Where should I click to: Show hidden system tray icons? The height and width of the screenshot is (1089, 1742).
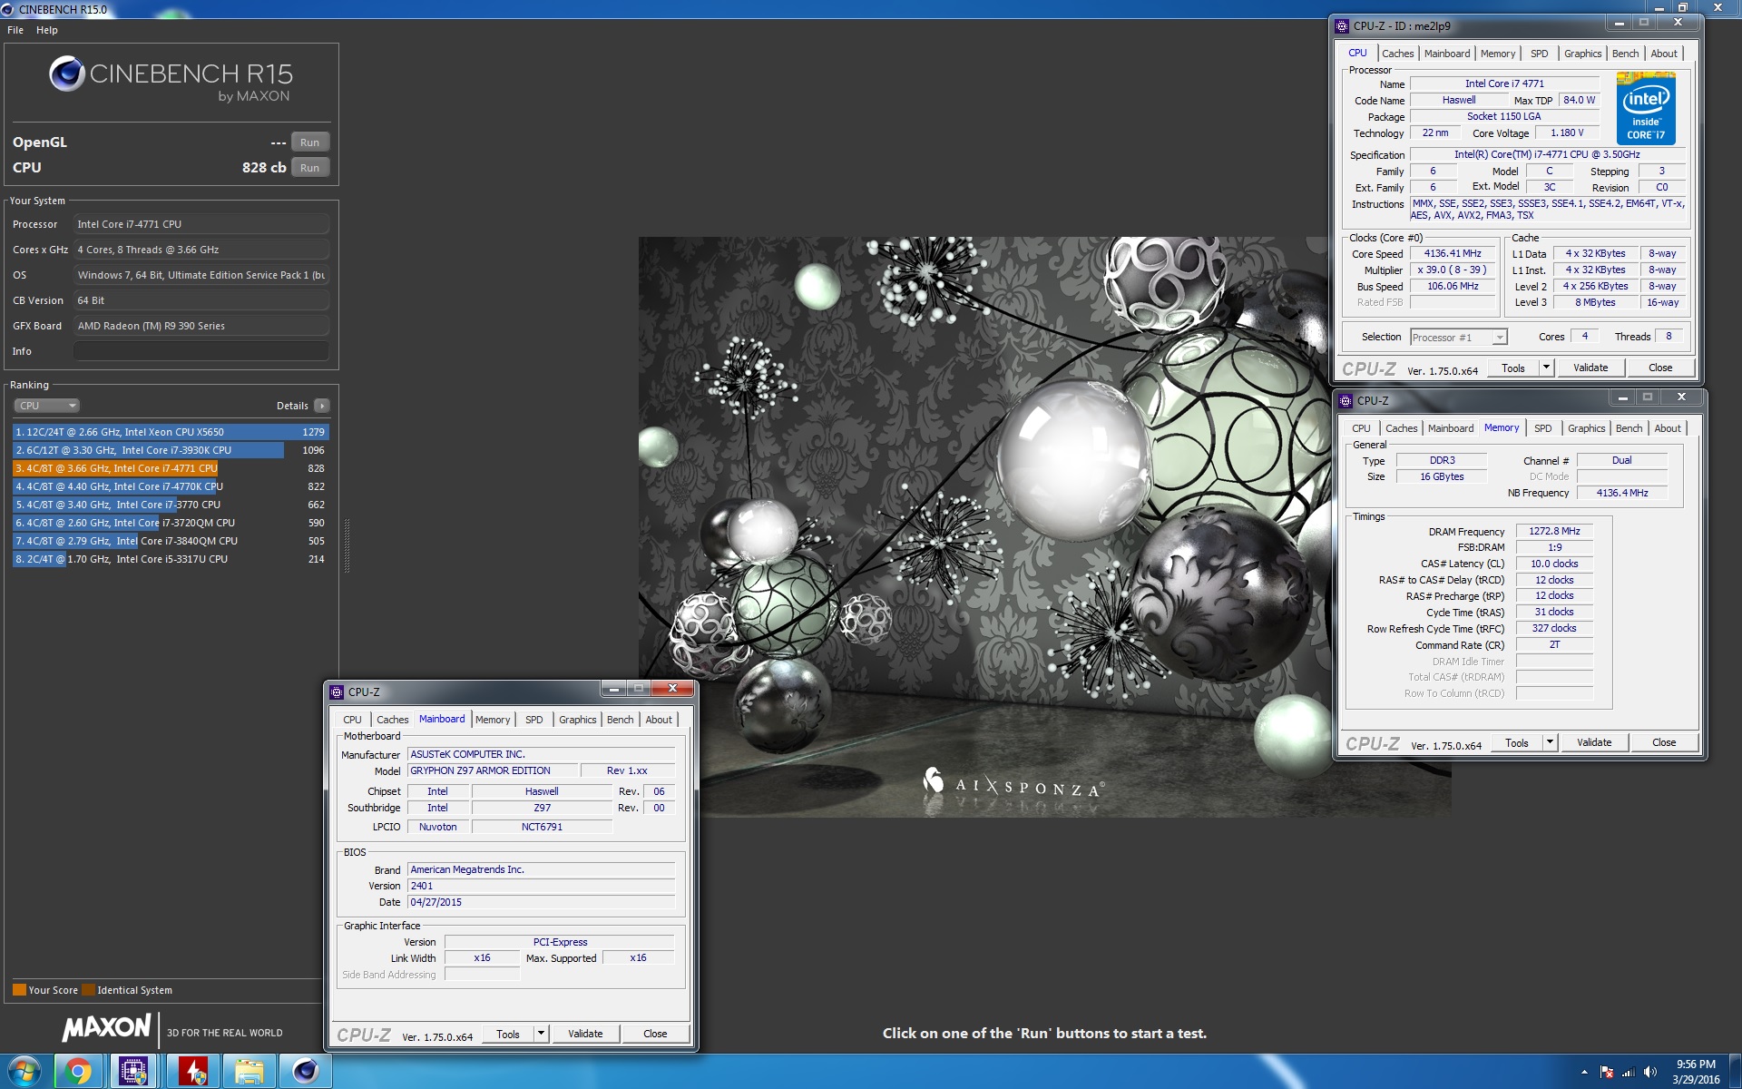pos(1584,1072)
